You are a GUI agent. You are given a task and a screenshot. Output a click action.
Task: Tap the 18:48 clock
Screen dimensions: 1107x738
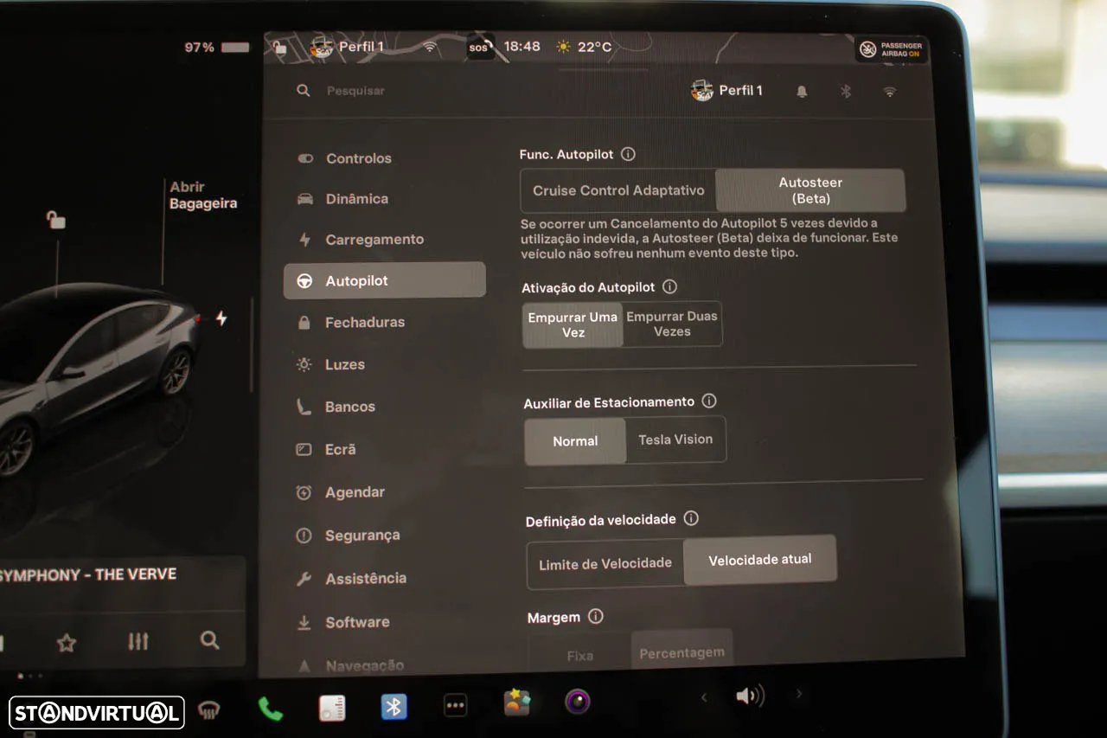522,47
